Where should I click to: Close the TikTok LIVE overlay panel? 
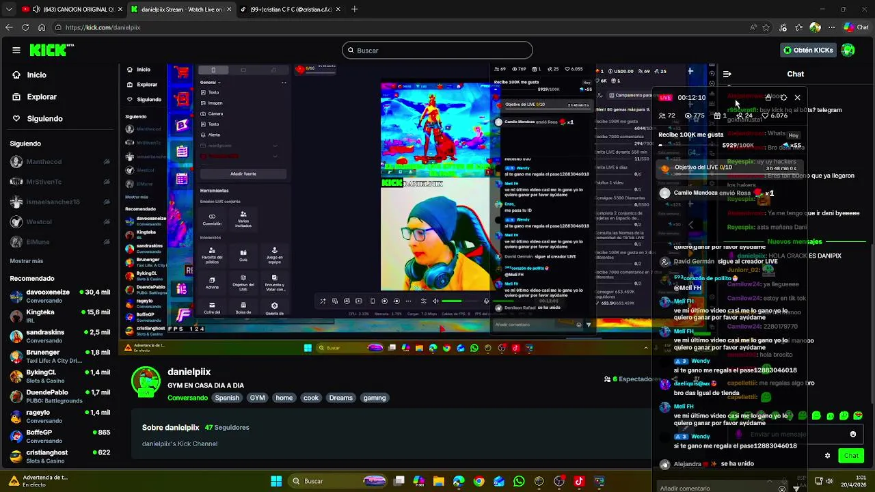(x=797, y=98)
